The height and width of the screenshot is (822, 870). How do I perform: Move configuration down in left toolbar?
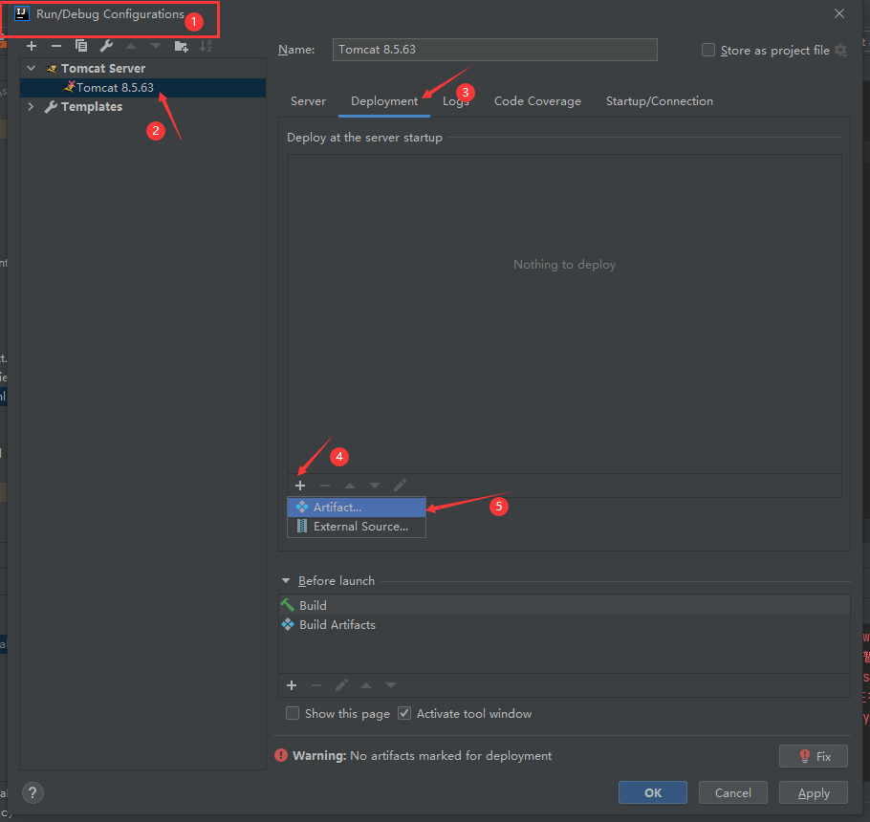click(x=155, y=46)
